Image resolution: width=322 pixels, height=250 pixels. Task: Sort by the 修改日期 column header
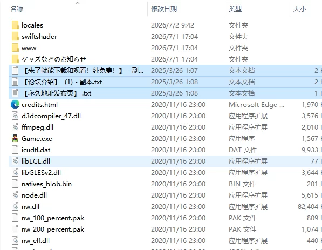coord(164,9)
